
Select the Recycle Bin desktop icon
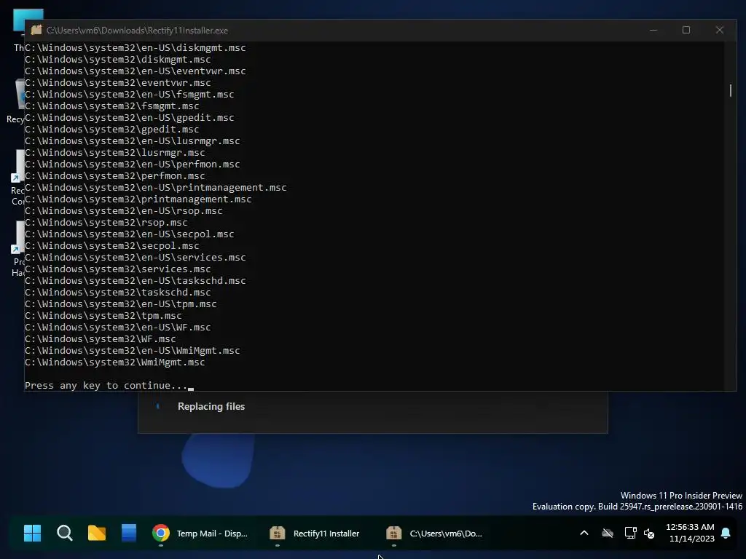pyautogui.click(x=16, y=100)
